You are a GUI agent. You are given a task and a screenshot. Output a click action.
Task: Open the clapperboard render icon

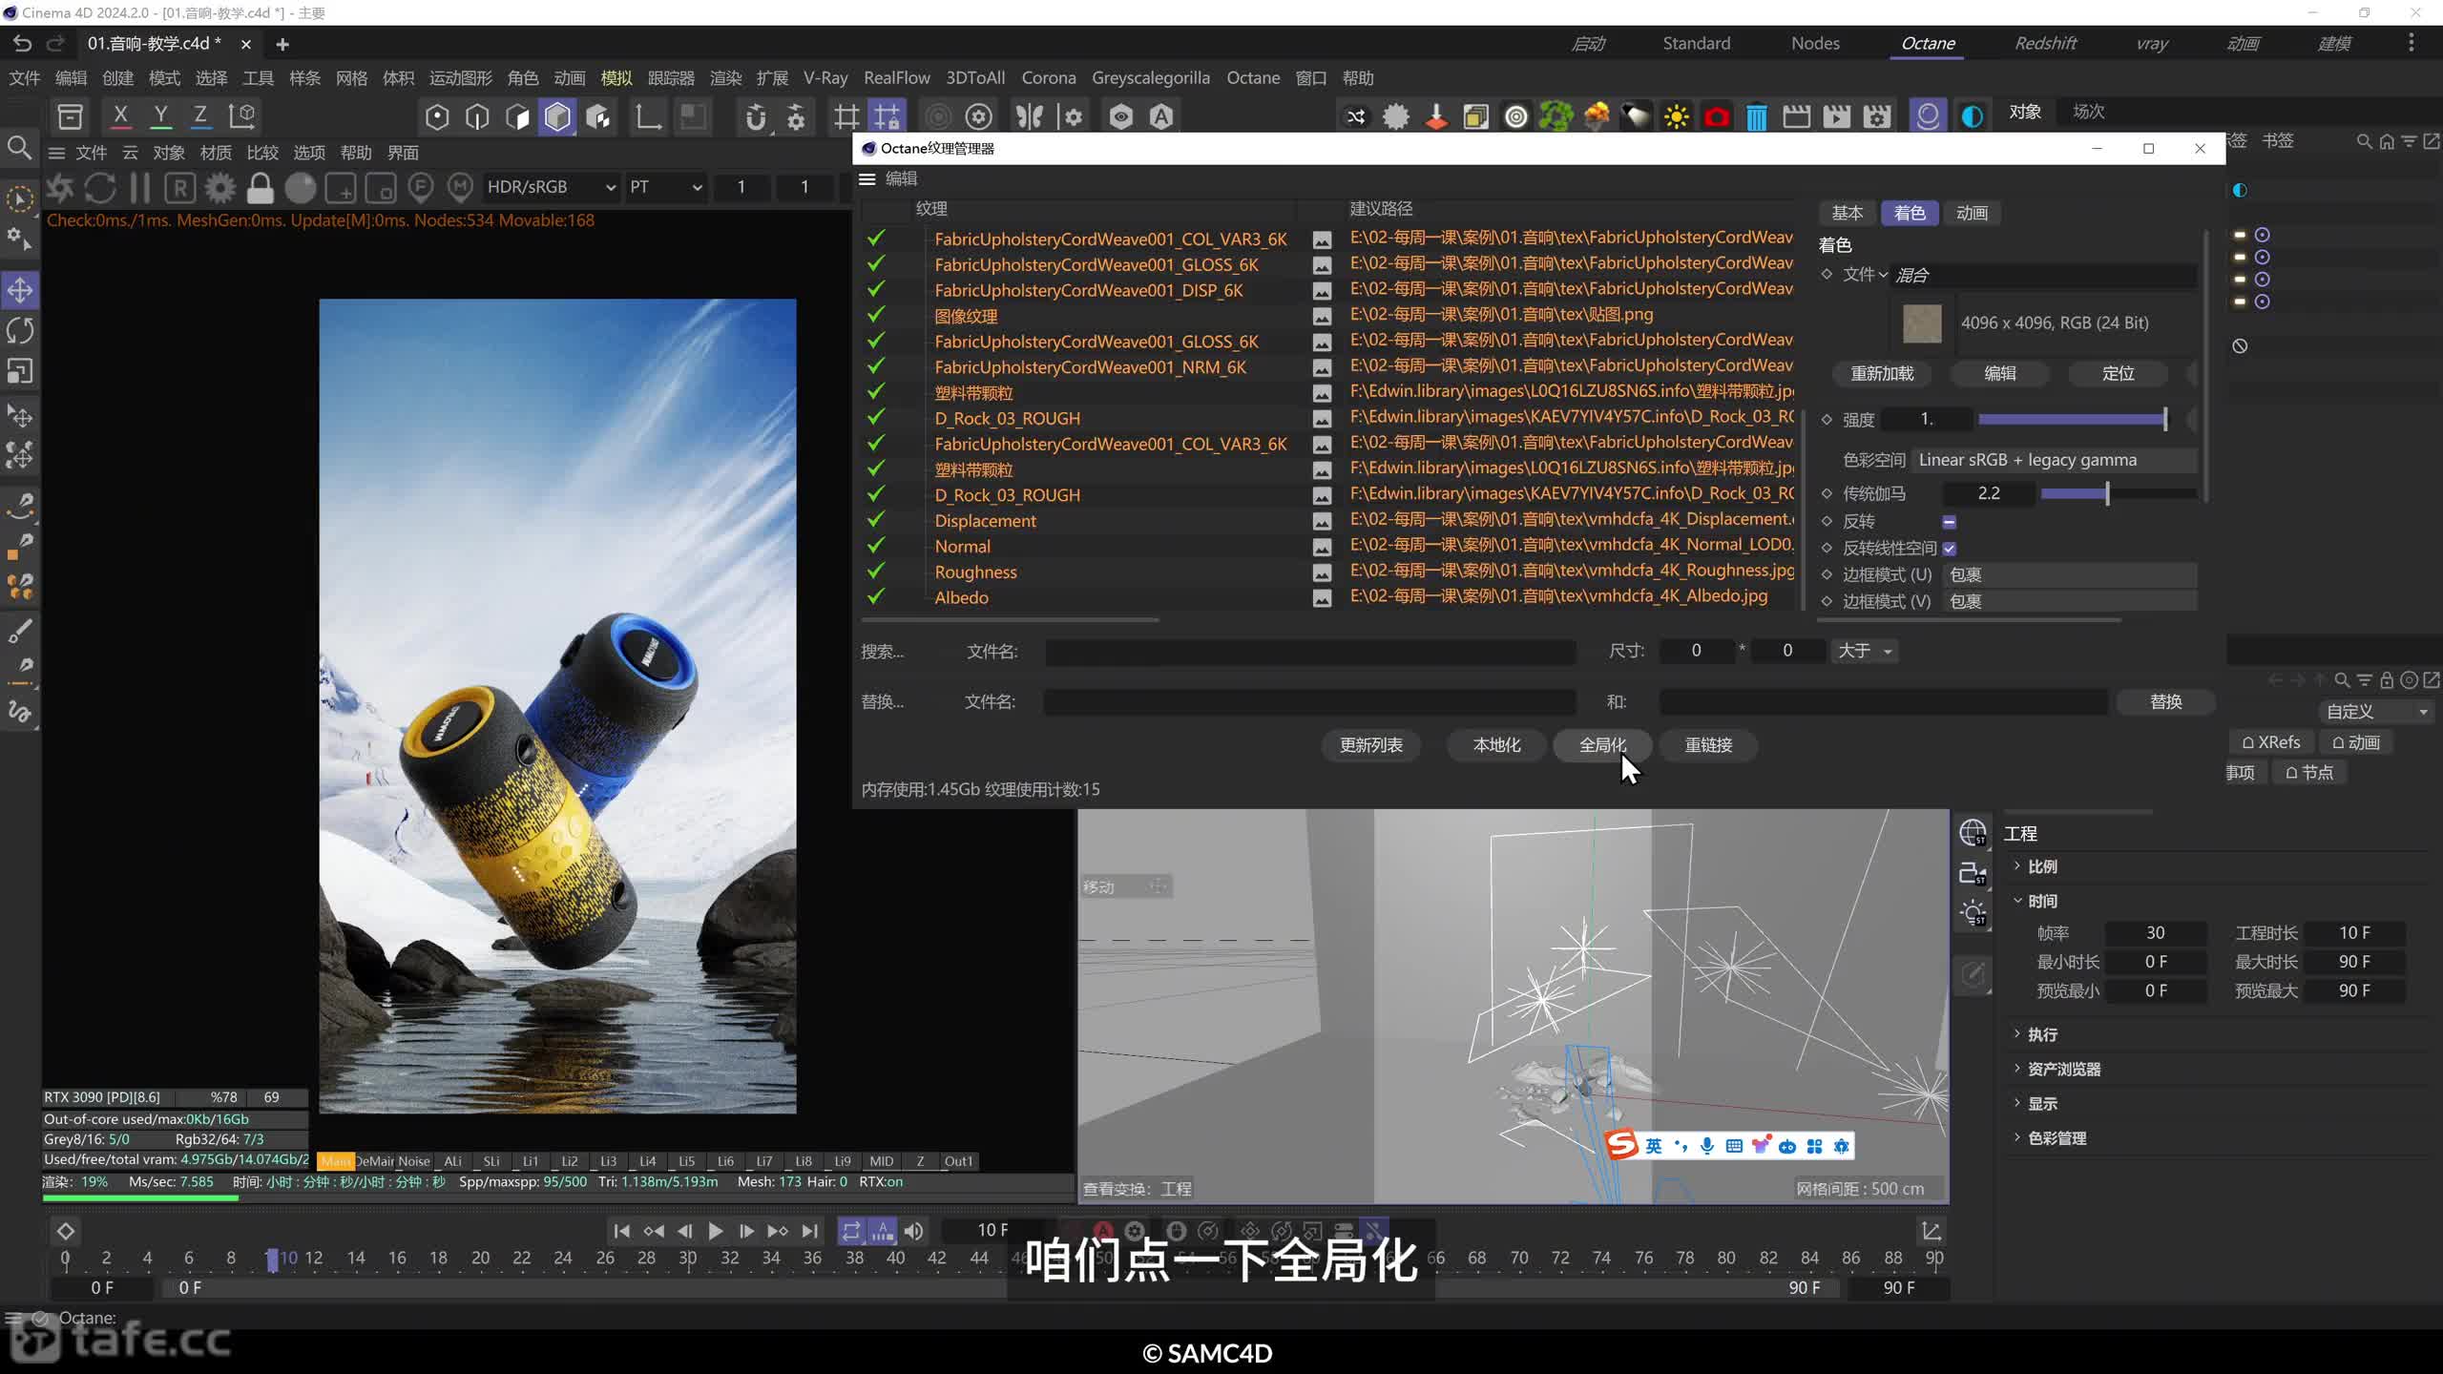[1796, 116]
